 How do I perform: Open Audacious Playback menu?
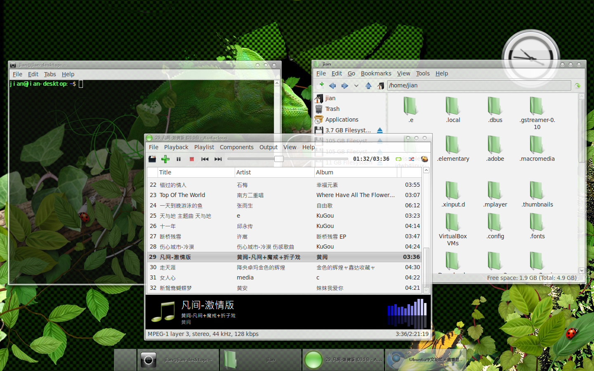pyautogui.click(x=176, y=147)
